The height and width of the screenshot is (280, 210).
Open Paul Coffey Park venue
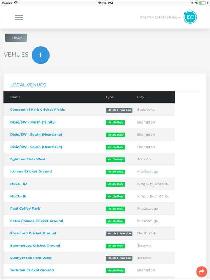click(x=25, y=209)
